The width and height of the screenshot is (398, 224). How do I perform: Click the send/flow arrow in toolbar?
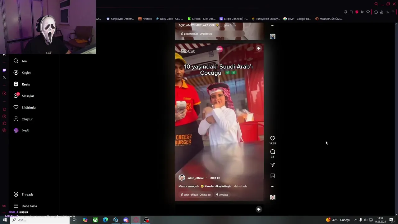point(362,12)
